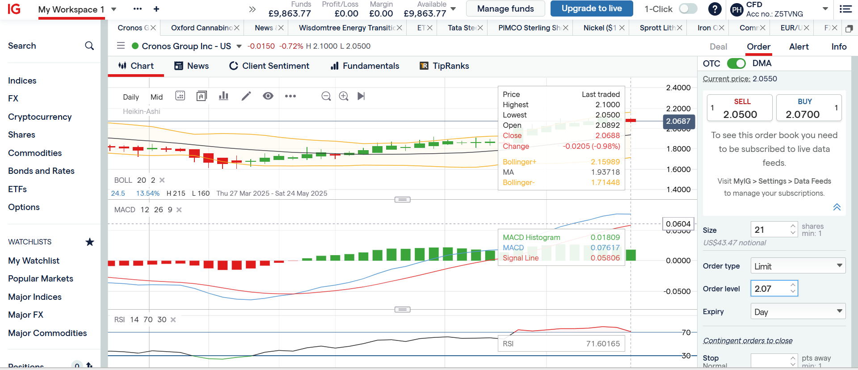Open Cronos Group market dropdown arrow

click(239, 46)
